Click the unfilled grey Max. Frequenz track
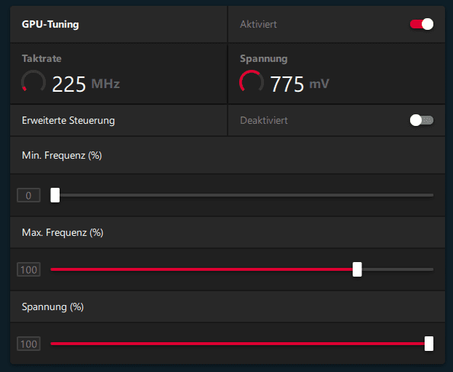 [398, 269]
